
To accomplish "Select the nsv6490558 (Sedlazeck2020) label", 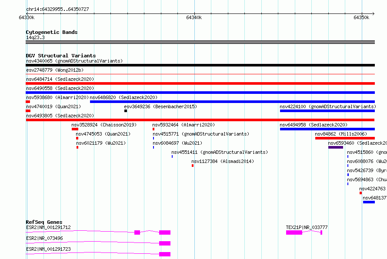I will coord(60,88).
